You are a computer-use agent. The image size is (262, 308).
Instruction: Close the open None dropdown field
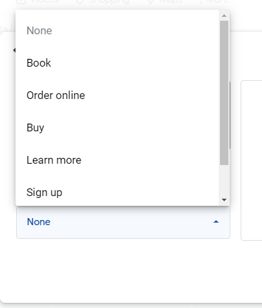coord(123,223)
